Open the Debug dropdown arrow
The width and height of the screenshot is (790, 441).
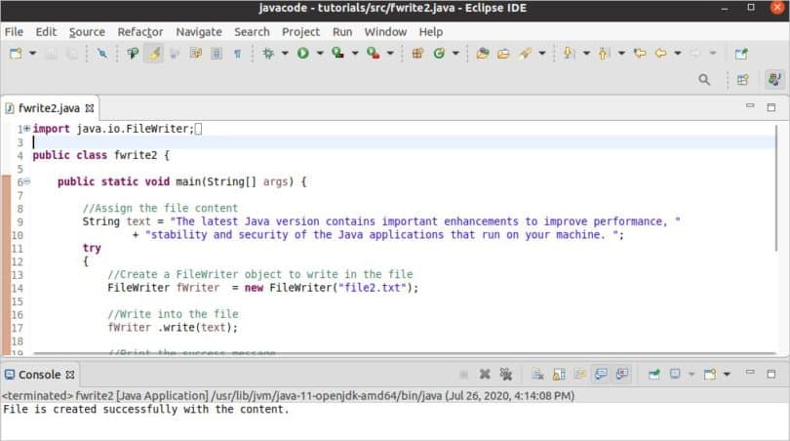coord(285,53)
